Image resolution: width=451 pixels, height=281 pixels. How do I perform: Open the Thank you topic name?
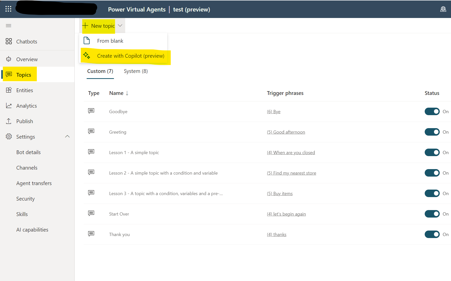point(119,235)
